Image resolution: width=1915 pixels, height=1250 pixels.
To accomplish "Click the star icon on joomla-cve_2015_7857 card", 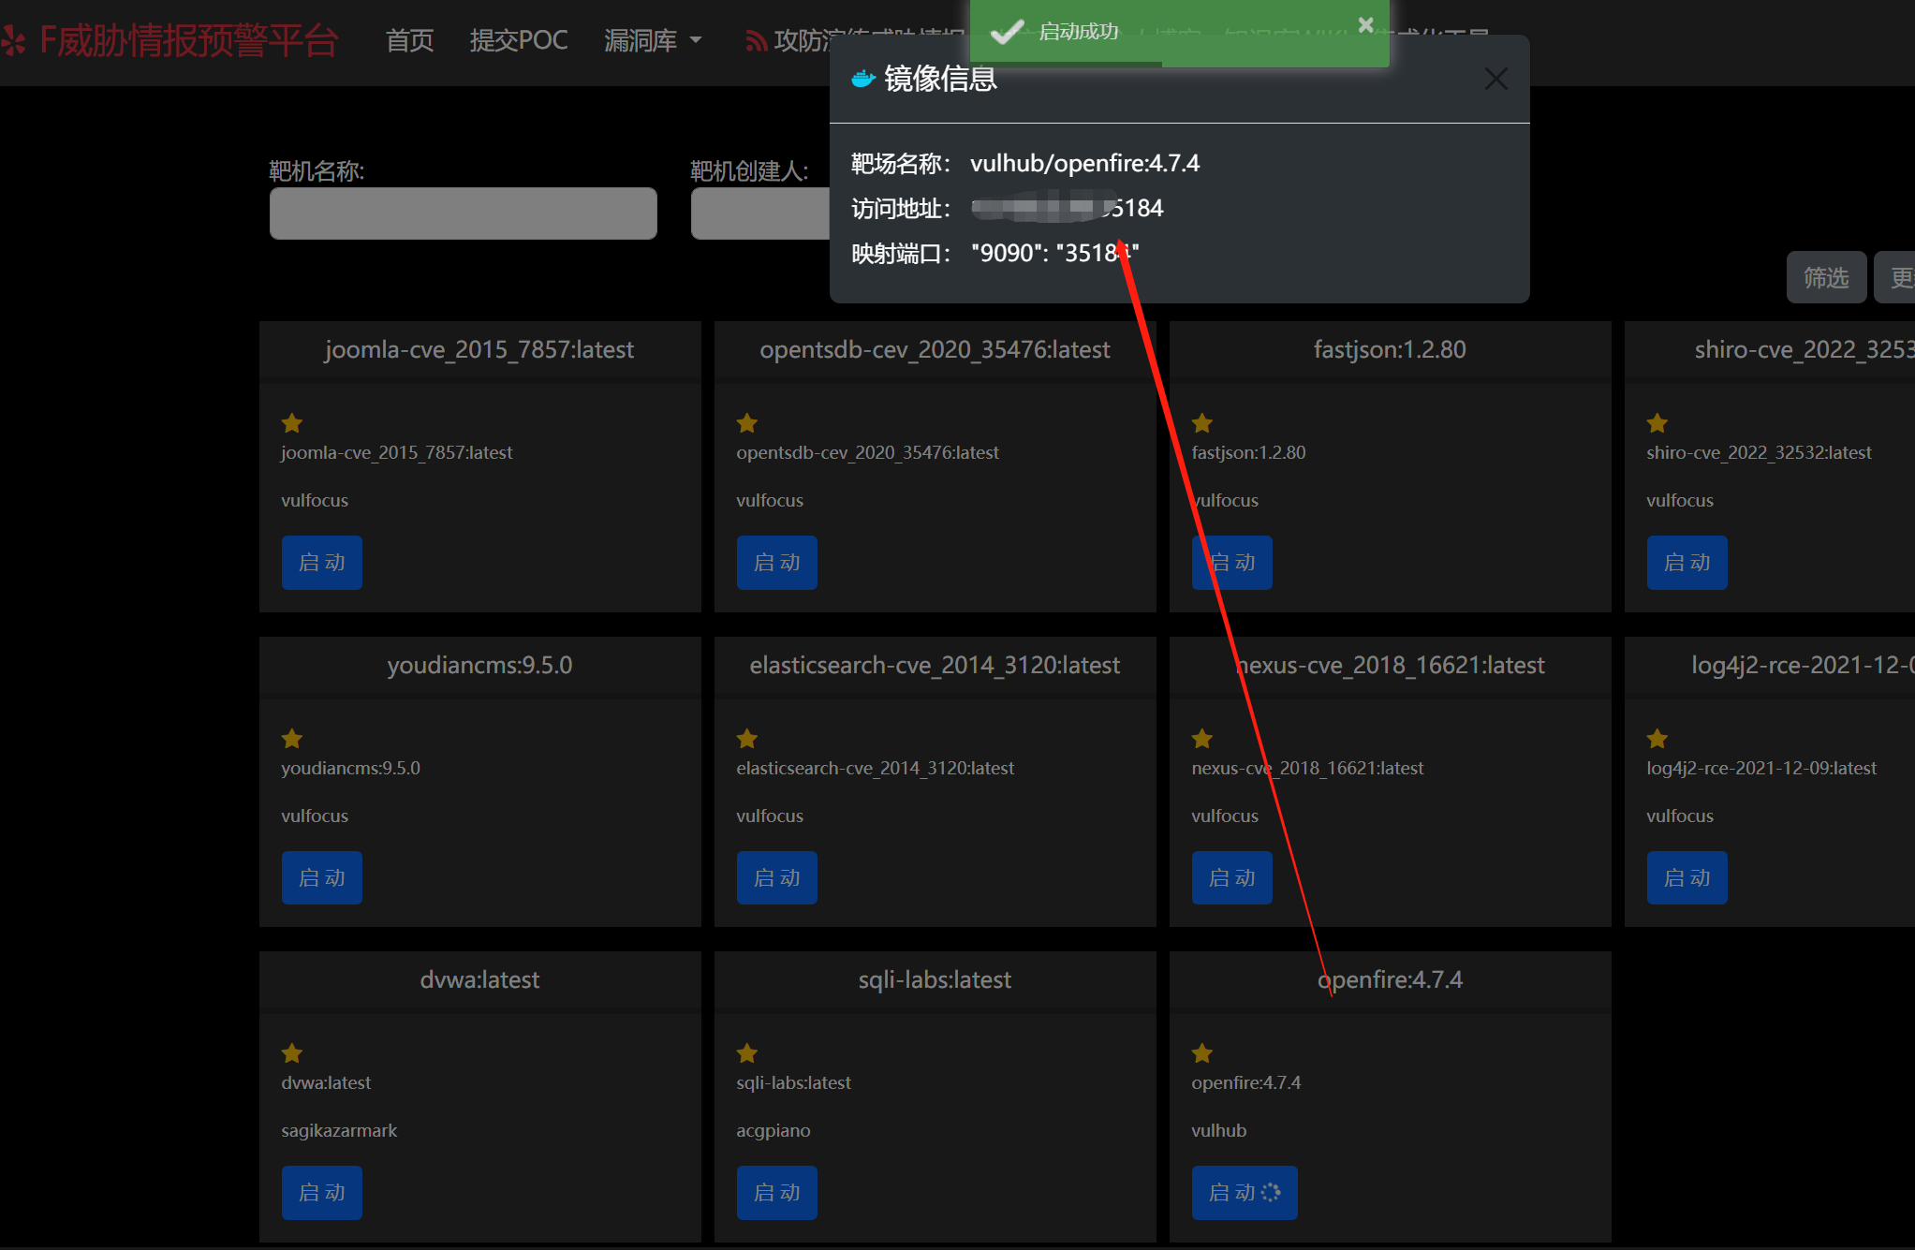I will [292, 423].
